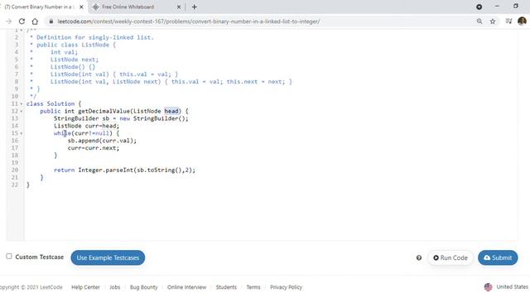Screen dimensions: 530x298
Task: Open the help question mark icon
Action: pos(419,257)
